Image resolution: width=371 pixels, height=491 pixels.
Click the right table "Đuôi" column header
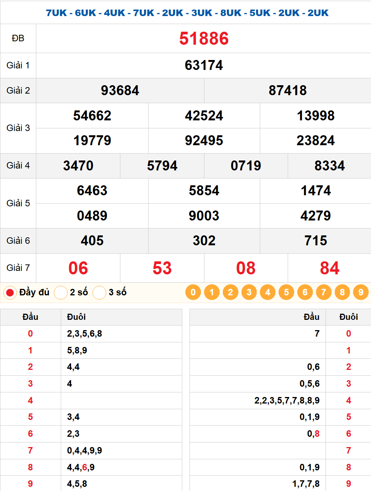(x=348, y=317)
